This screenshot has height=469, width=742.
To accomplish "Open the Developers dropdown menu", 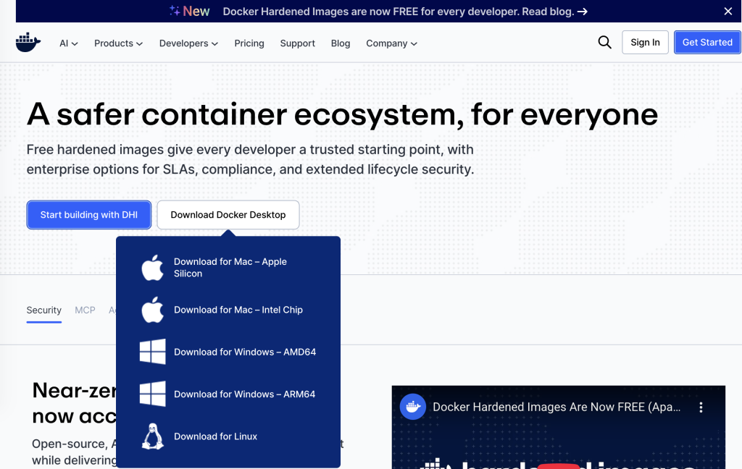I will (x=188, y=43).
